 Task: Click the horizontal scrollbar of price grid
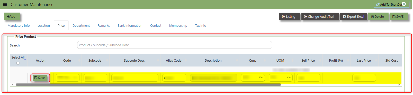coord(148,84)
